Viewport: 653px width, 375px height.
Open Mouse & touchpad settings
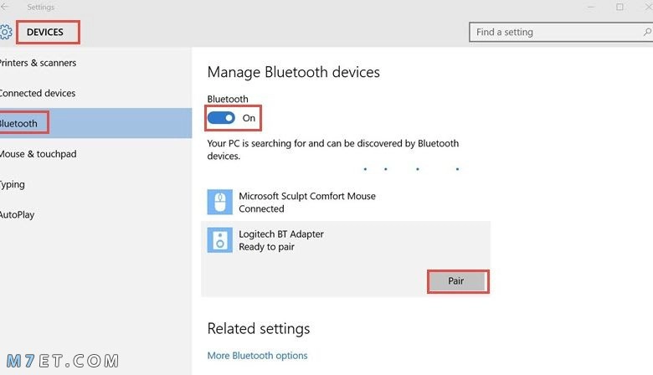pyautogui.click(x=38, y=154)
